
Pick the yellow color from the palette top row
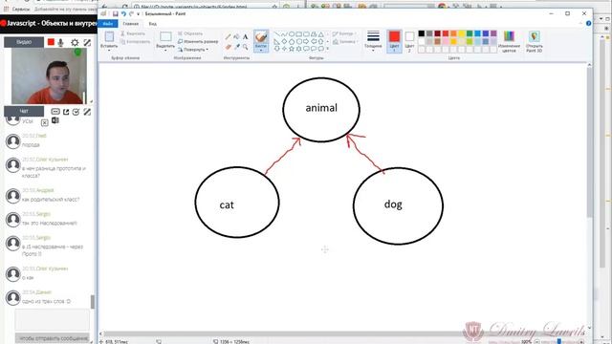[x=461, y=33]
